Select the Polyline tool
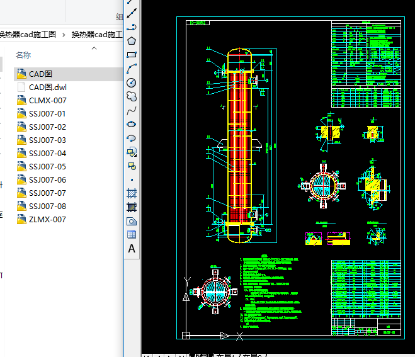415x357 pixels. click(132, 27)
